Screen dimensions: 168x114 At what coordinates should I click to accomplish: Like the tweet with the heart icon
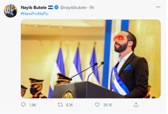[x=97, y=105]
